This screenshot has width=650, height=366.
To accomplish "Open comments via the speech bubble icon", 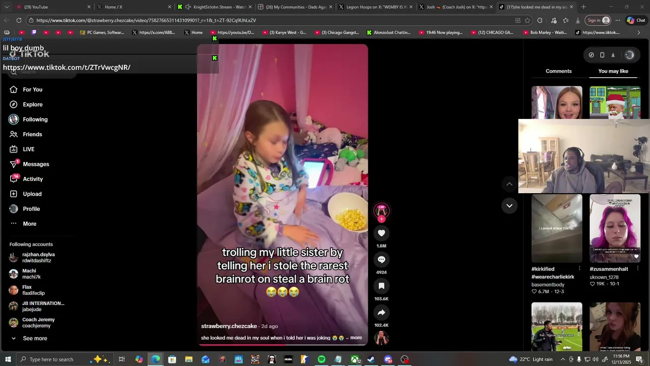I will 381,259.
